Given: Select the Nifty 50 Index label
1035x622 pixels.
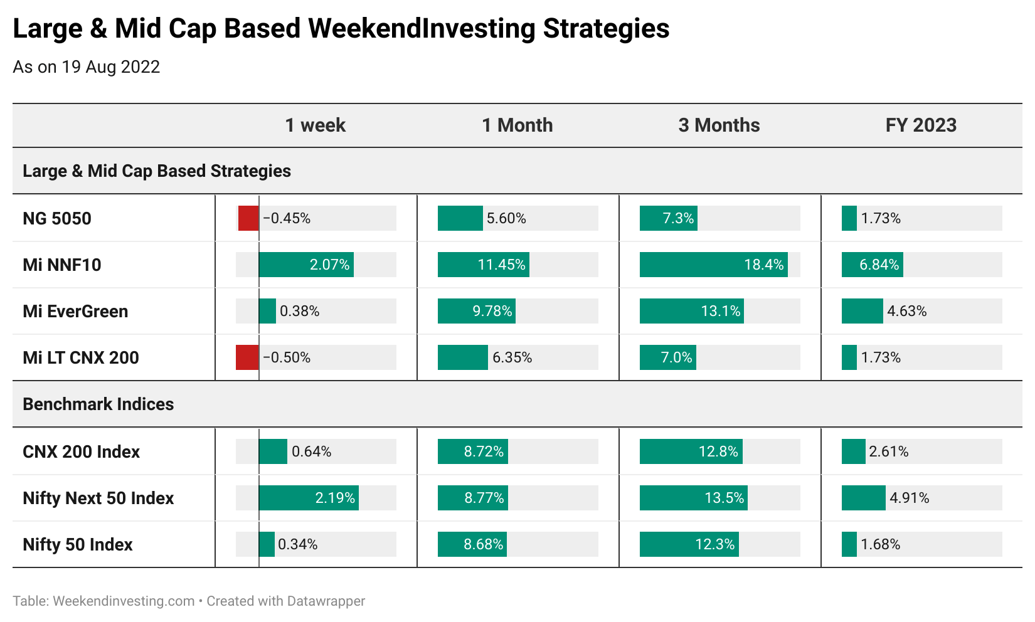Looking at the screenshot, I should coord(78,544).
